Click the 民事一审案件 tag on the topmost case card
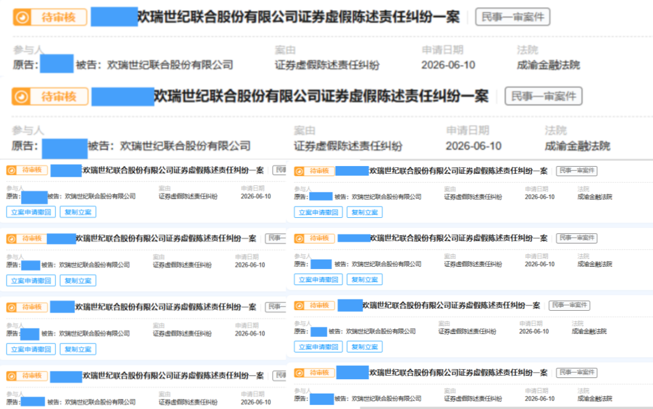 point(513,17)
